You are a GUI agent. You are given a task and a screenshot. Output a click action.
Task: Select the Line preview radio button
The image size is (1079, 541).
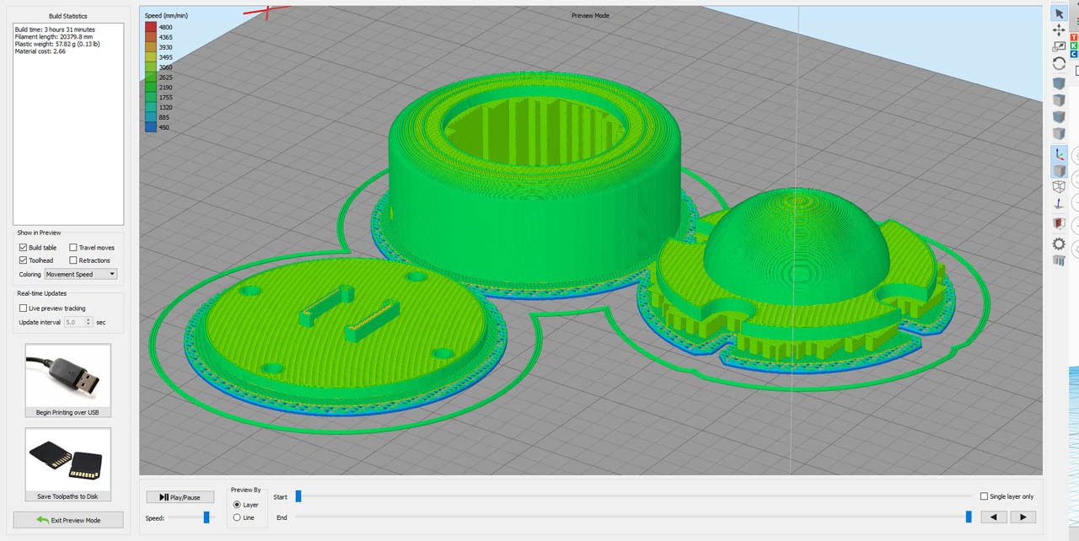237,517
